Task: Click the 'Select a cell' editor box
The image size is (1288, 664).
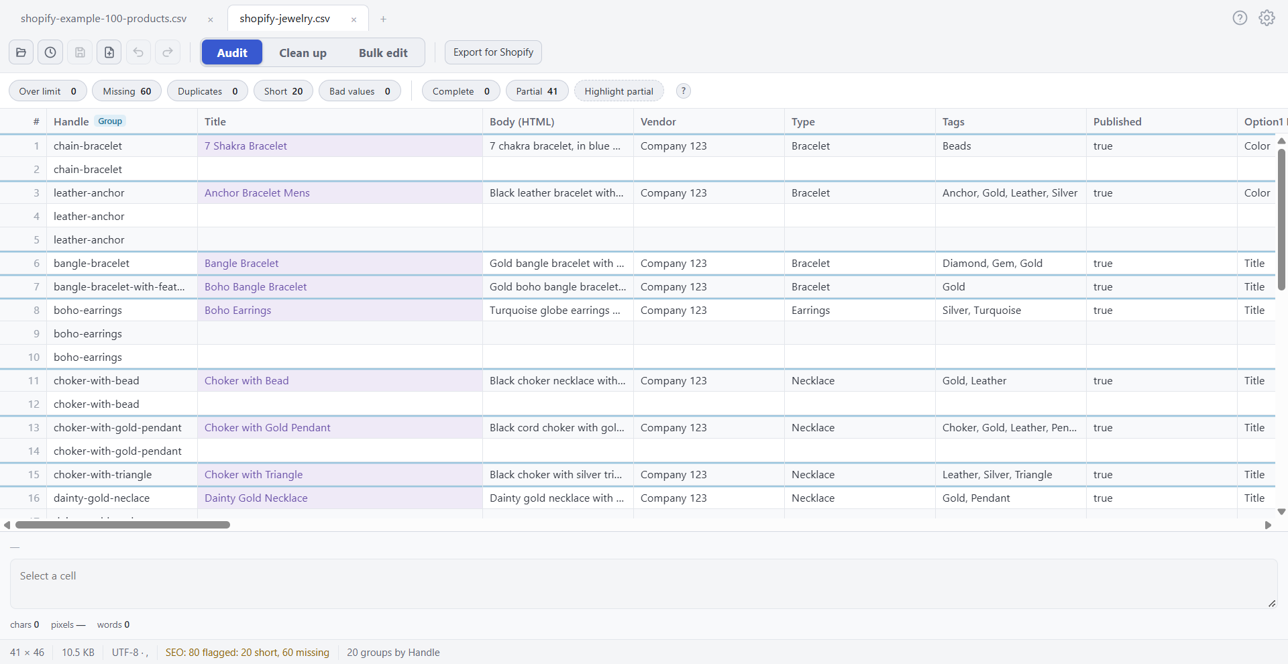Action: [644, 584]
